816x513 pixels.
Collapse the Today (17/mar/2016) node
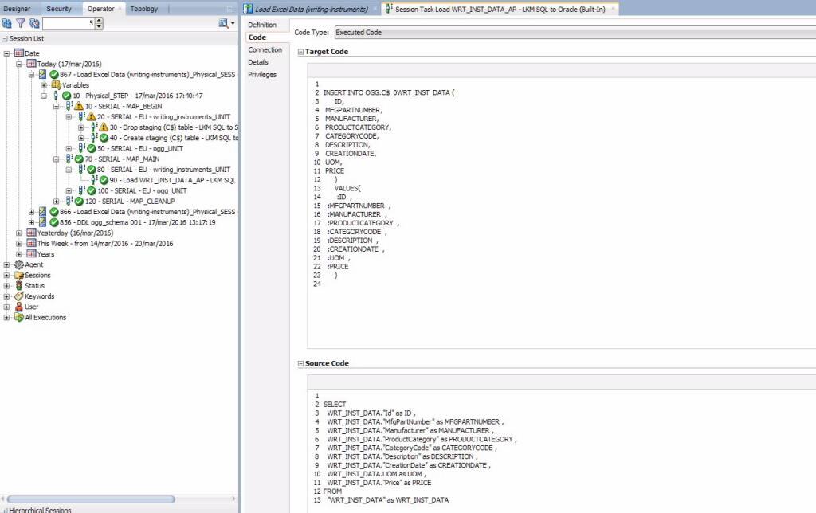point(19,63)
